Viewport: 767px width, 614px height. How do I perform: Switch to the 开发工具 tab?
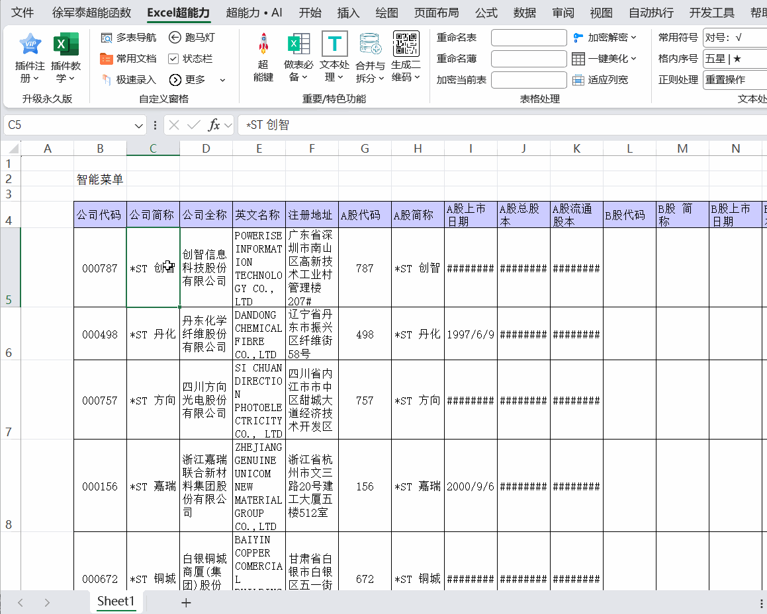[711, 13]
